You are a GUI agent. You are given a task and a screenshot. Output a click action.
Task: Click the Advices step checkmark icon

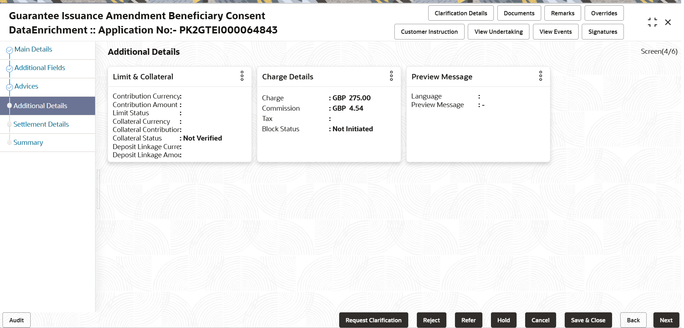[10, 87]
